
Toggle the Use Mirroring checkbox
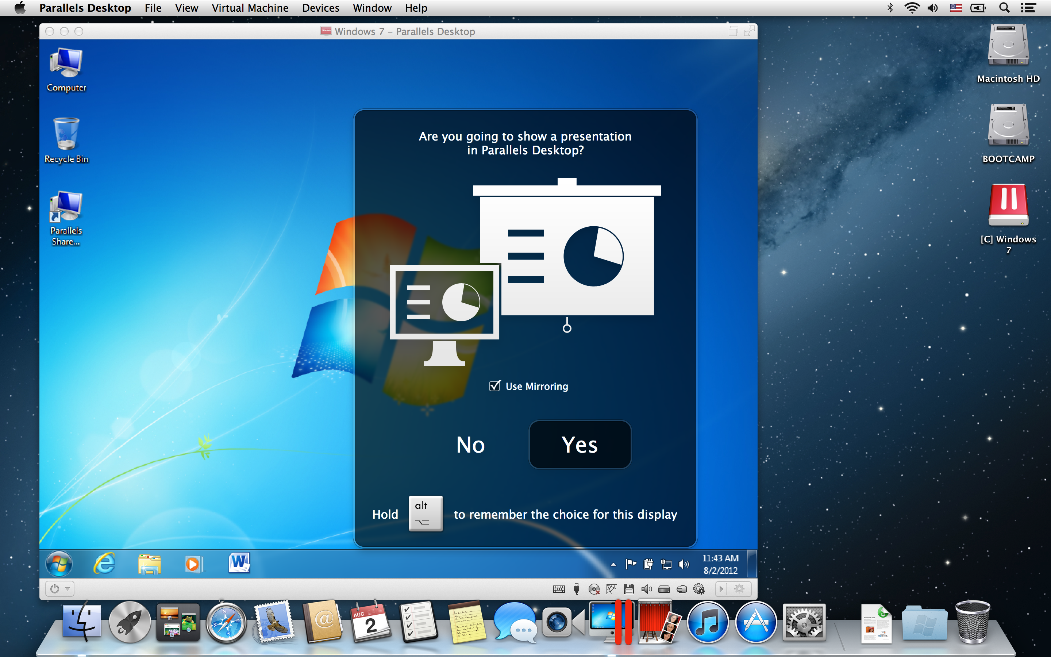pos(496,386)
